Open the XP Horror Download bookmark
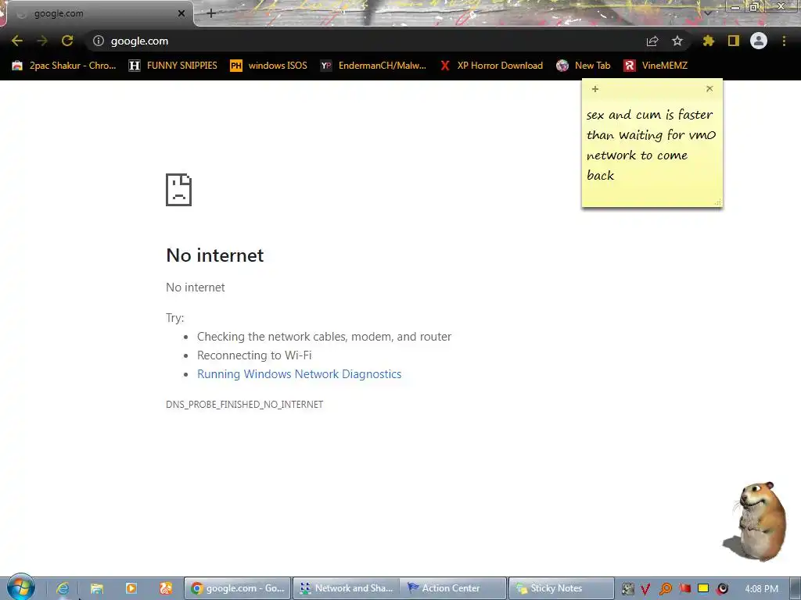Viewport: 801px width, 600px height. [x=491, y=66]
